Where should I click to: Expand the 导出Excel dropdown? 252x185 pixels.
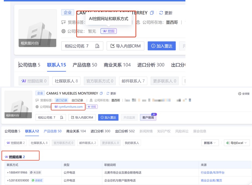pyautogui.click(x=237, y=143)
